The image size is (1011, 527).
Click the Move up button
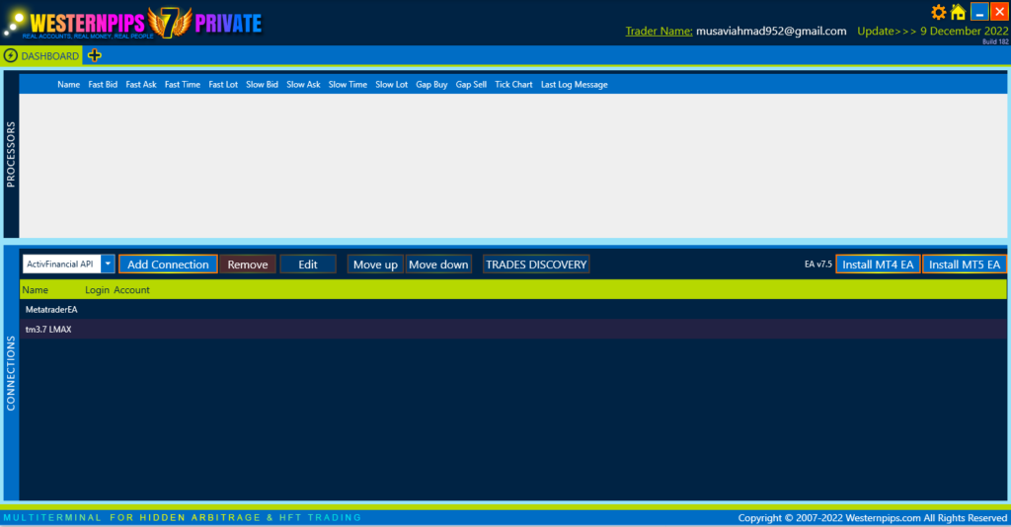coord(375,264)
